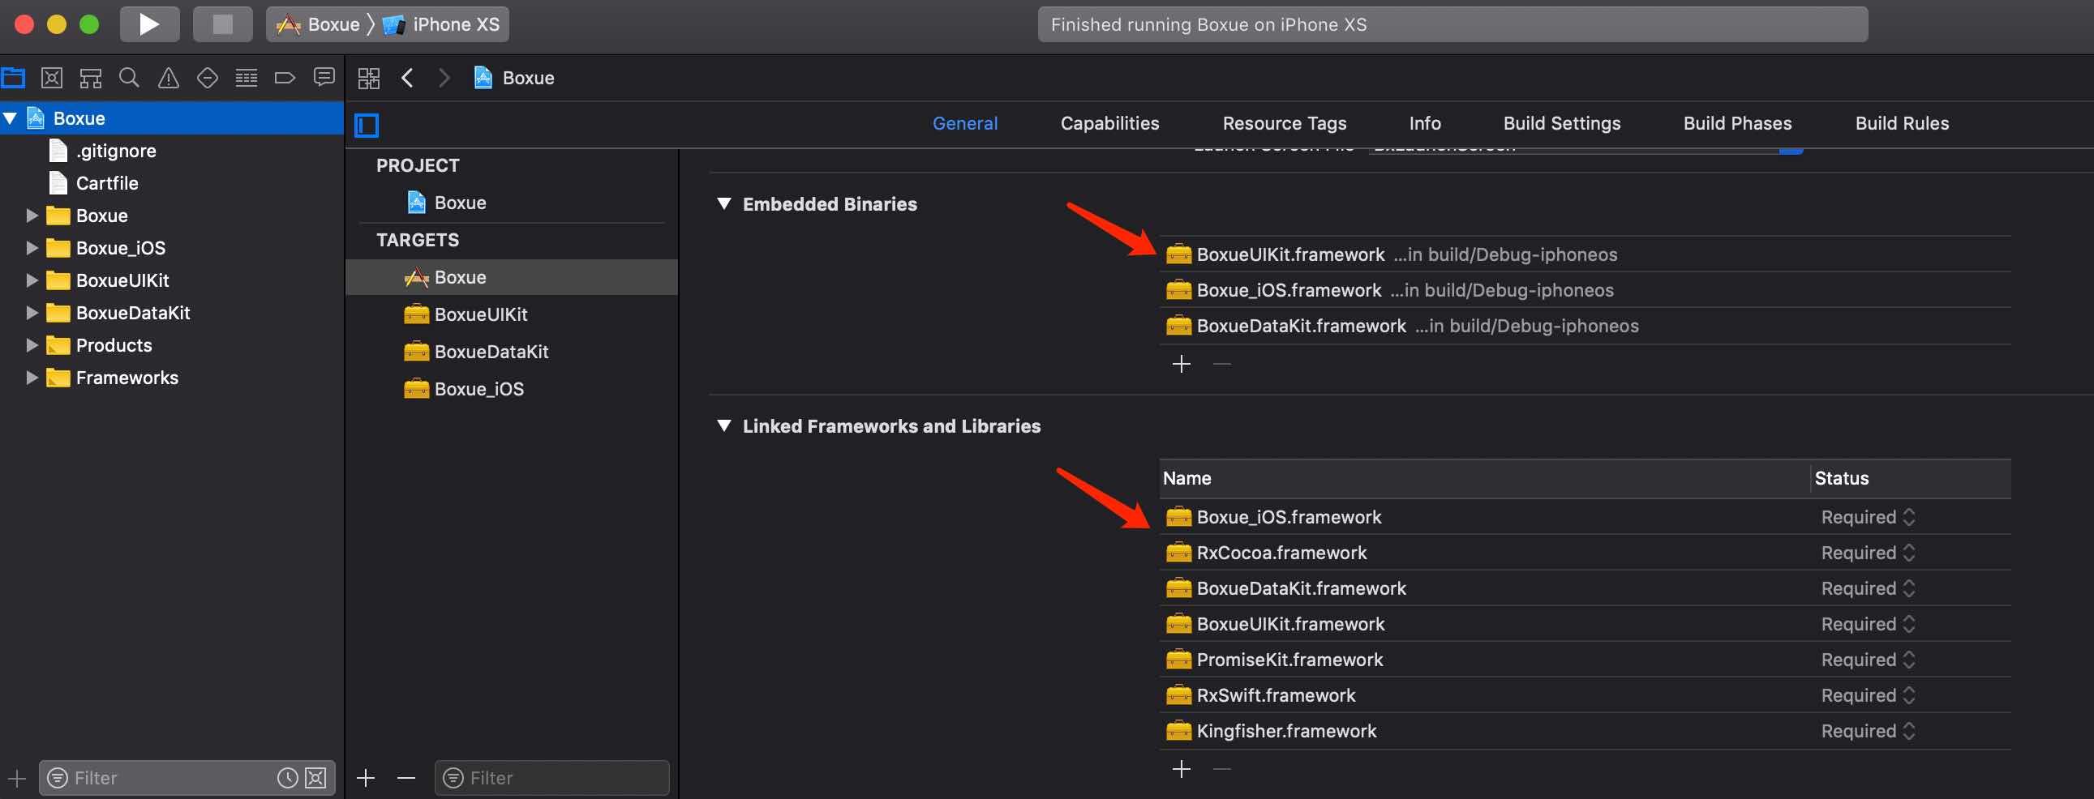Select Boxue_iOS.framework embedded binary
This screenshot has width=2094, height=799.
[x=1586, y=291]
